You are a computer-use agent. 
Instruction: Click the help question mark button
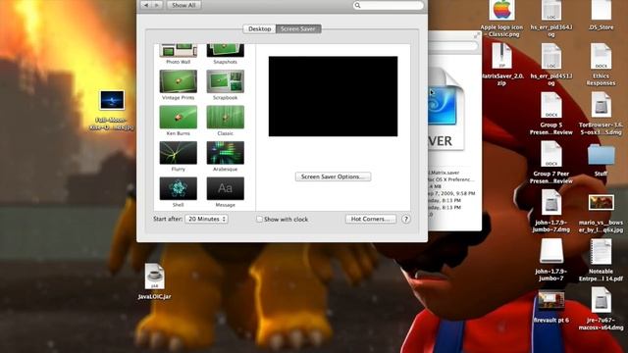[x=405, y=219]
